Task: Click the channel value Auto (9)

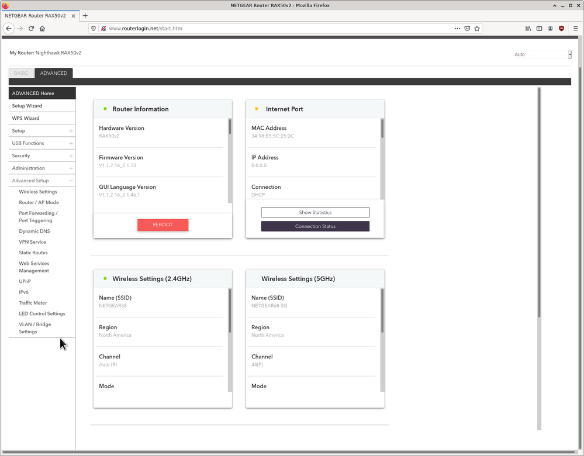Action: tap(108, 365)
